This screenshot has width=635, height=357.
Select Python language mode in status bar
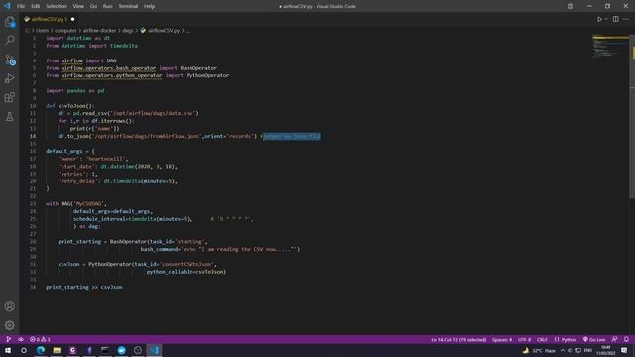[566, 339]
